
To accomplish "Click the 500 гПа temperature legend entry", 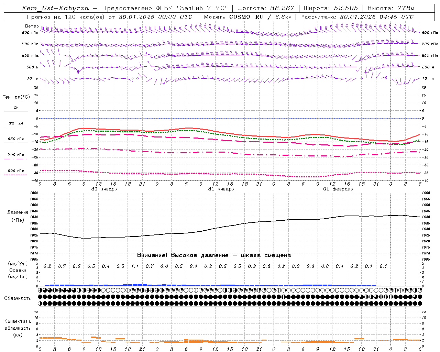I will point(16,171).
